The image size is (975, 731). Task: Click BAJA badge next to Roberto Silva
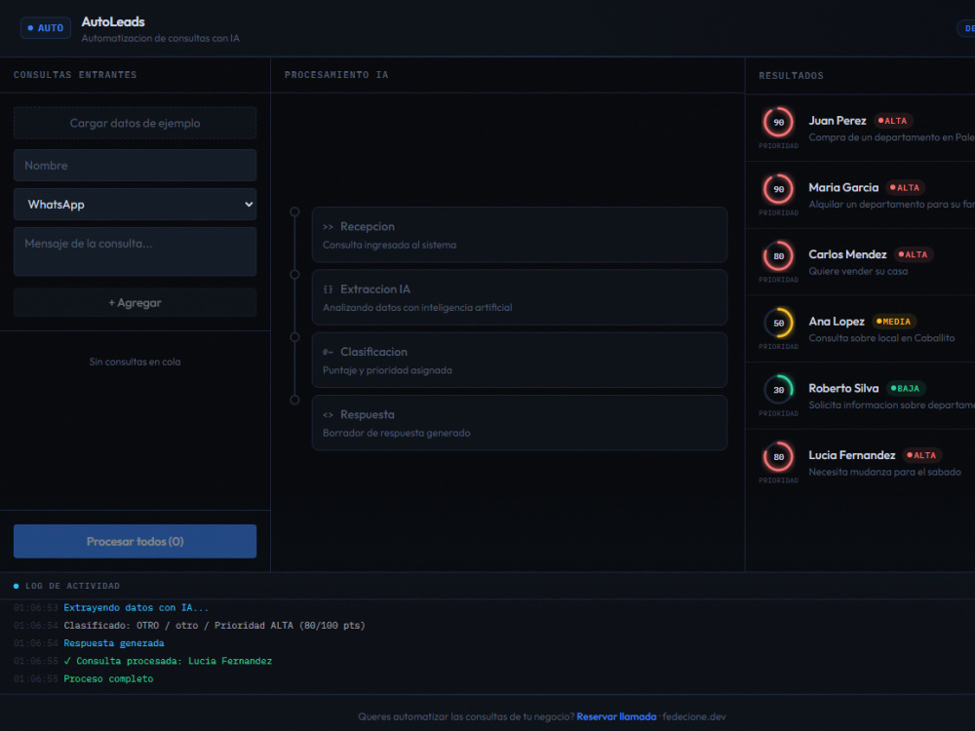pos(906,389)
